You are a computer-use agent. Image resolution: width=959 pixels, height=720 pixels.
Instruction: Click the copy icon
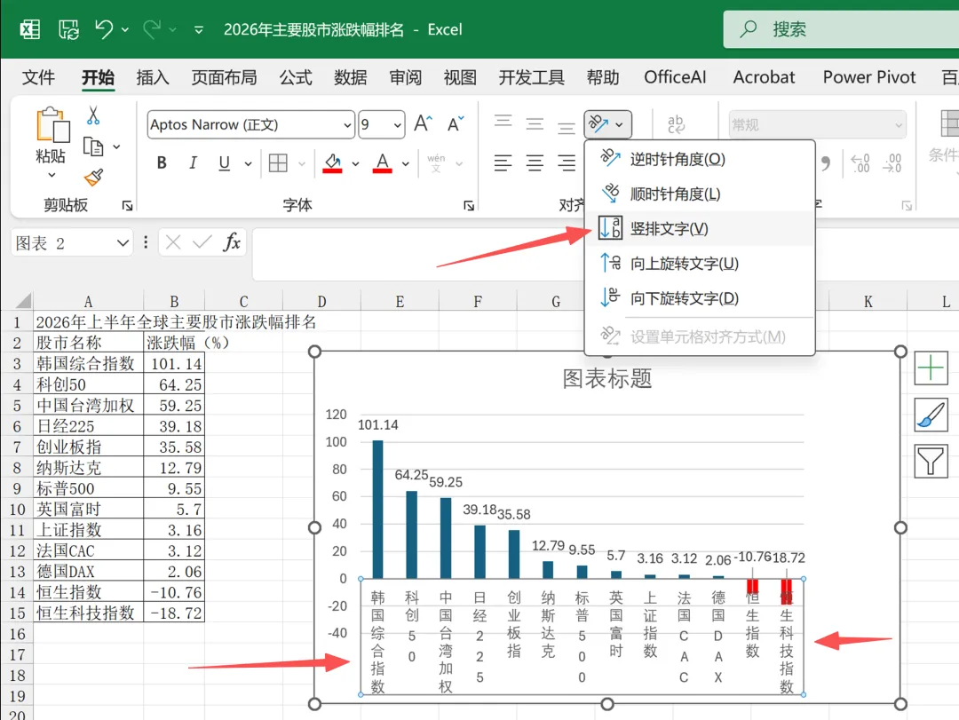pos(93,146)
